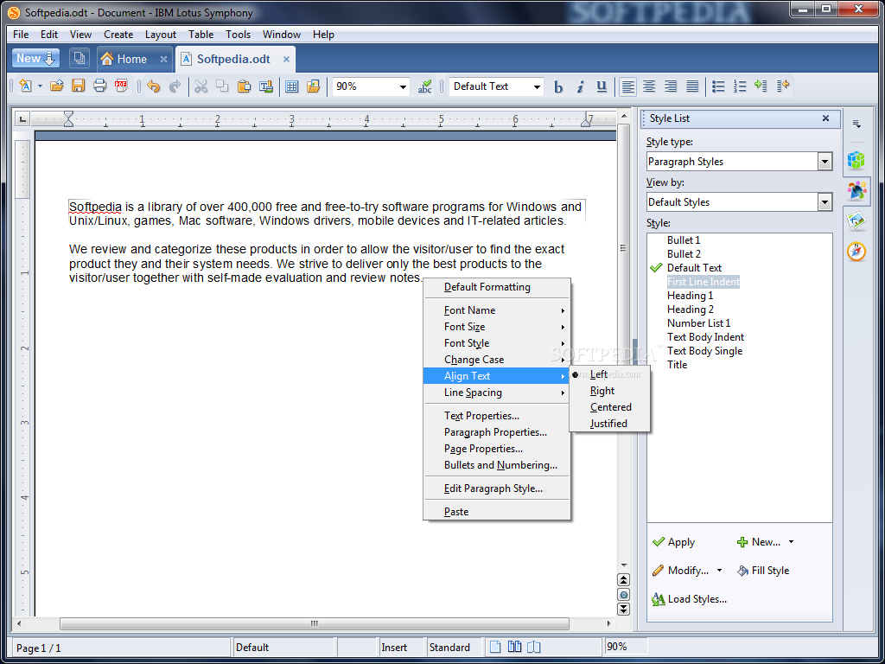Choose Paragraph Properties in context menu
This screenshot has width=885, height=664.
(495, 432)
